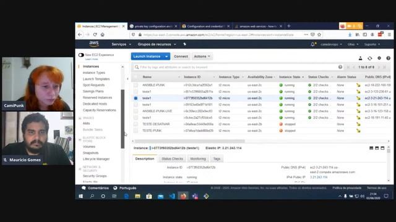The width and height of the screenshot is (396, 222).
Task: Open the Launch Instance dropdown arrow
Action: 166,56
